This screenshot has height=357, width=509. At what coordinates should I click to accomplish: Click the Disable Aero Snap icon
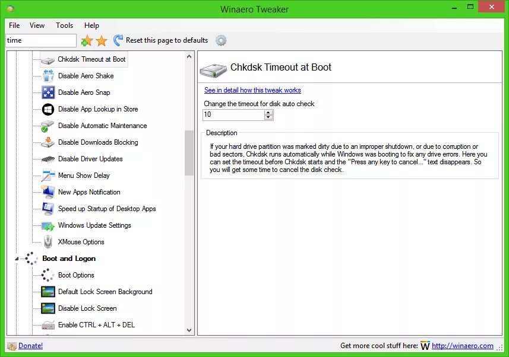pyautogui.click(x=48, y=93)
